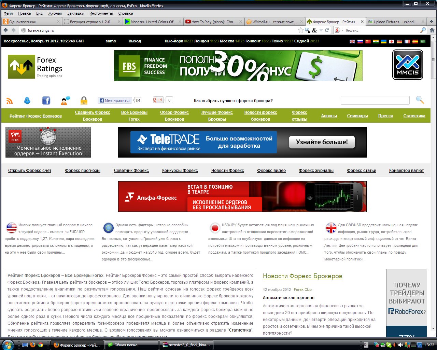The width and height of the screenshot is (437, 350).
Task: Close the Бегущая строка v1.2.0 tab
Action: (119, 22)
